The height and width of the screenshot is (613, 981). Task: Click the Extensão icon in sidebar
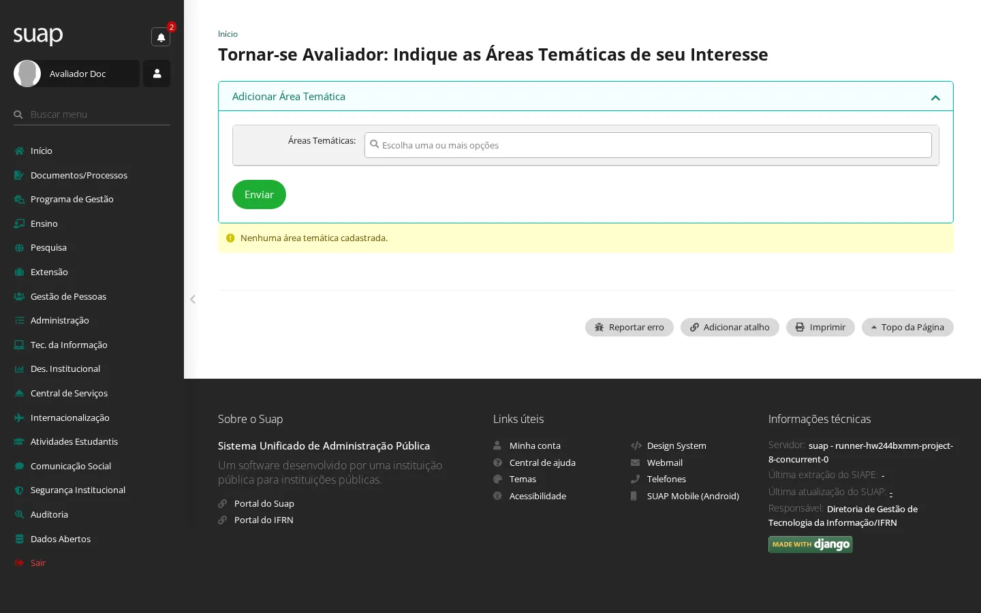[x=19, y=272]
